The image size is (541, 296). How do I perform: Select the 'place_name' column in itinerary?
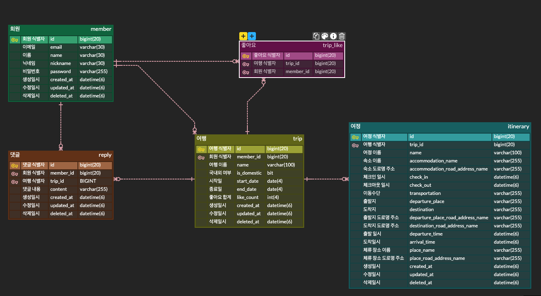coord(422,250)
